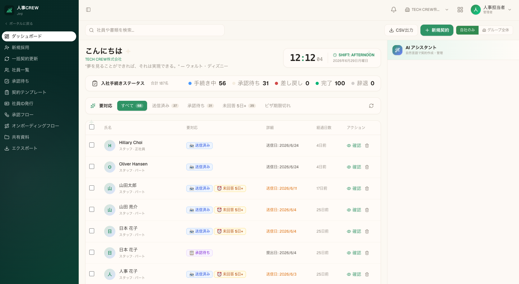Open 確認 for 山田太郎
This screenshot has height=284, width=519.
(x=354, y=189)
